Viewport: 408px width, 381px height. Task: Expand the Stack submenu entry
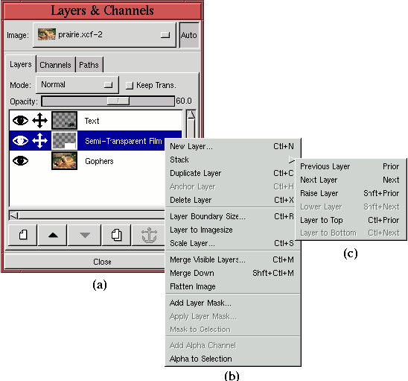click(232, 160)
